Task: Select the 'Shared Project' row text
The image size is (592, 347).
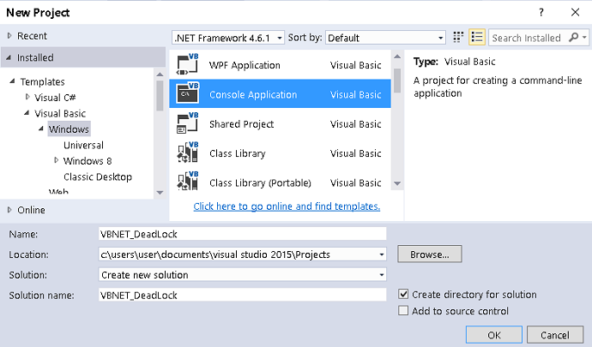Action: pos(242,124)
